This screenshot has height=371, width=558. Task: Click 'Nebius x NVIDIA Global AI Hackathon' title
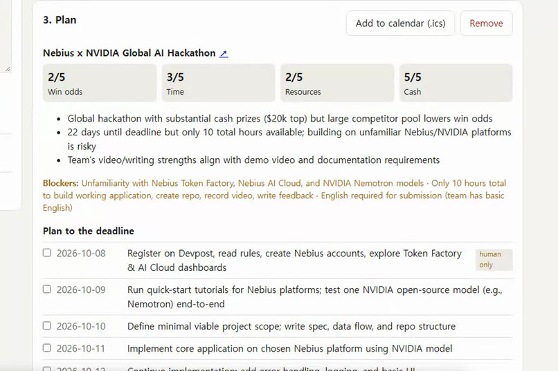point(129,53)
